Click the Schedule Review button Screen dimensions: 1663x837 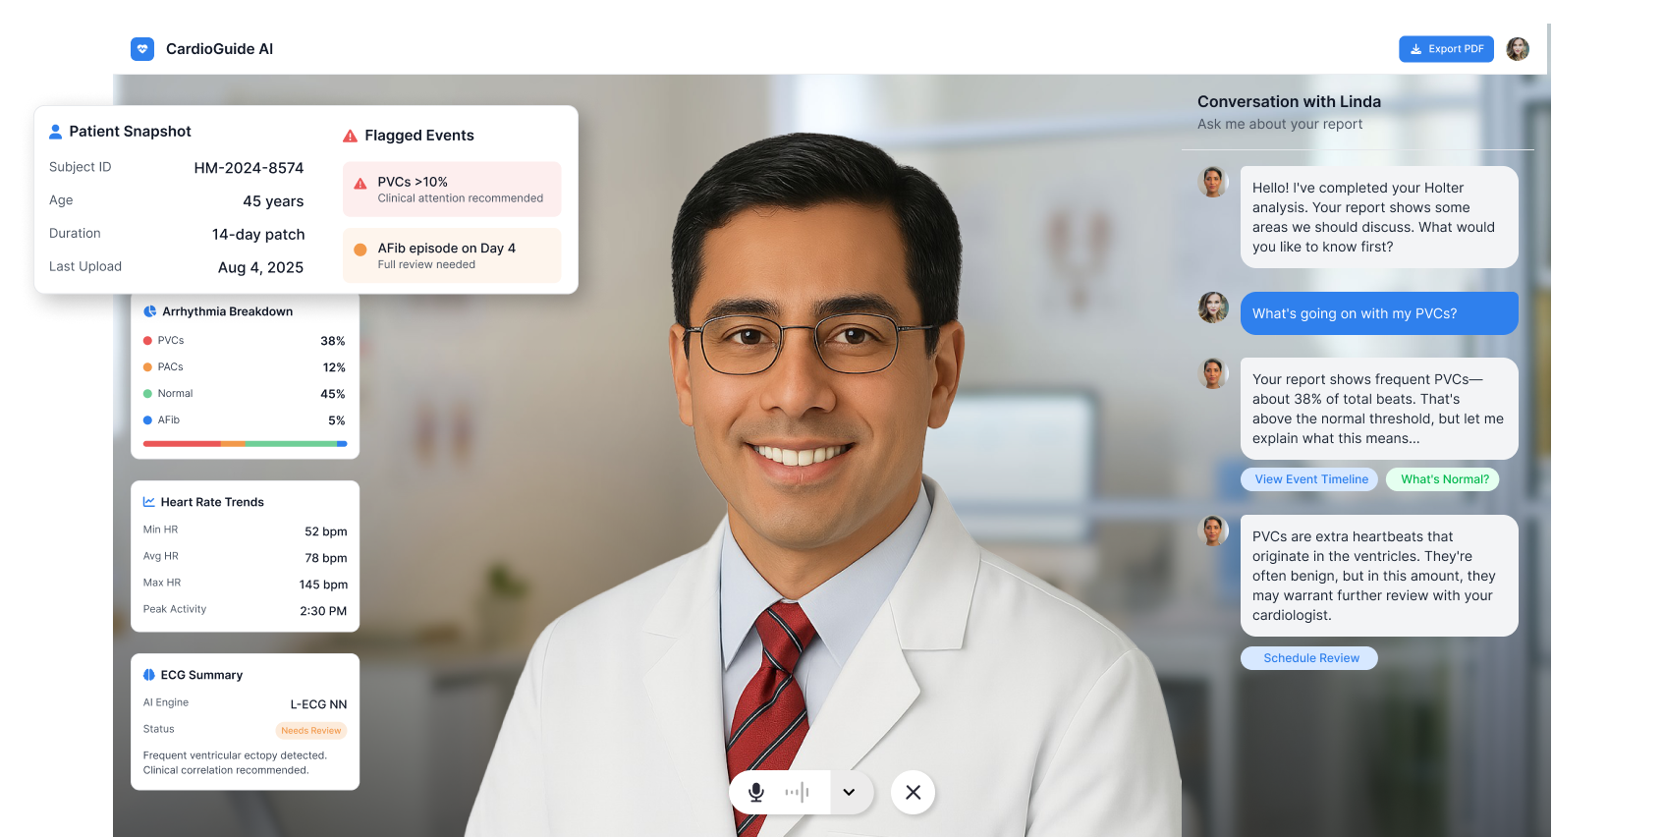1310,658
